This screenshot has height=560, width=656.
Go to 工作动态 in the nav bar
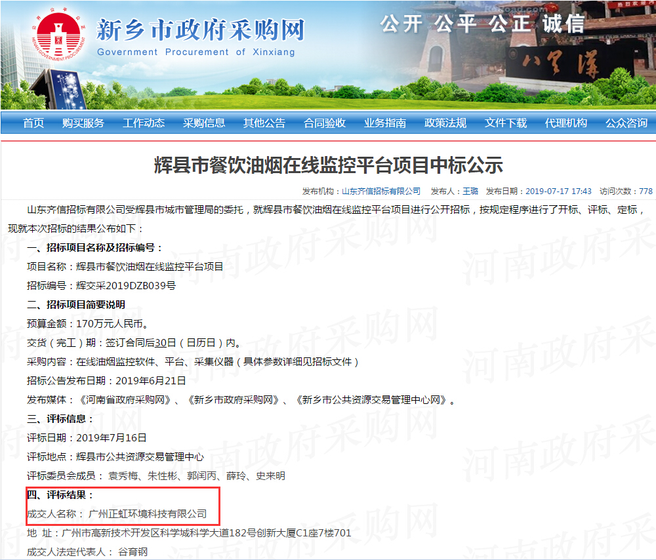(x=144, y=123)
